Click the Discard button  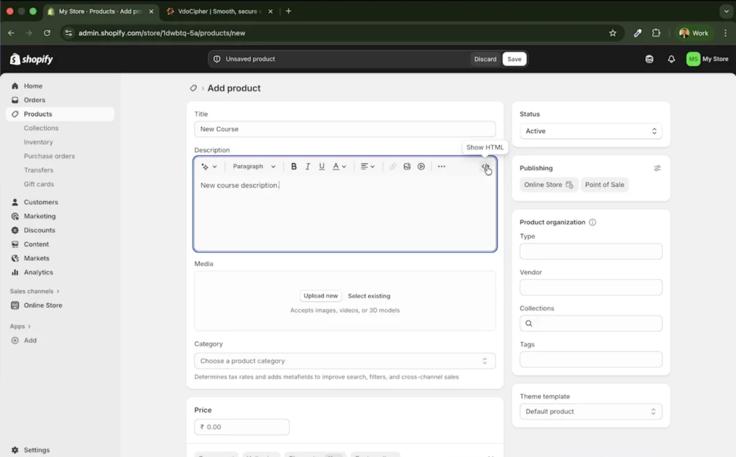tap(485, 59)
